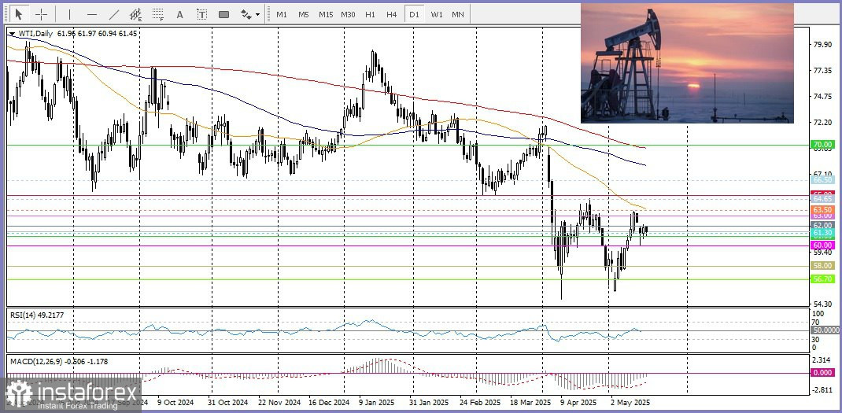This screenshot has width=842, height=413.
Task: Click the lime 56.70 price label
Action: point(823,278)
